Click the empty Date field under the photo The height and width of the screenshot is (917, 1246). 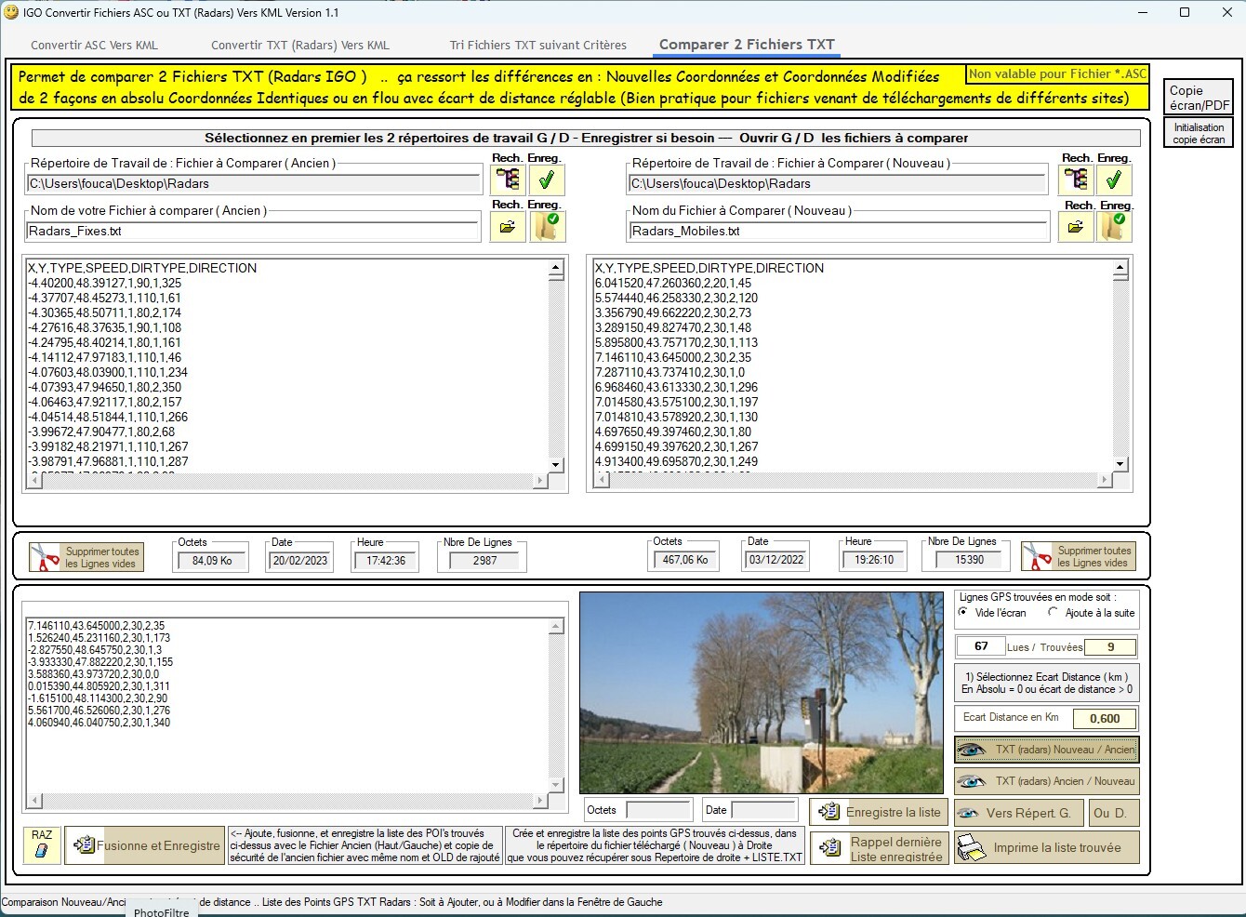tap(764, 810)
